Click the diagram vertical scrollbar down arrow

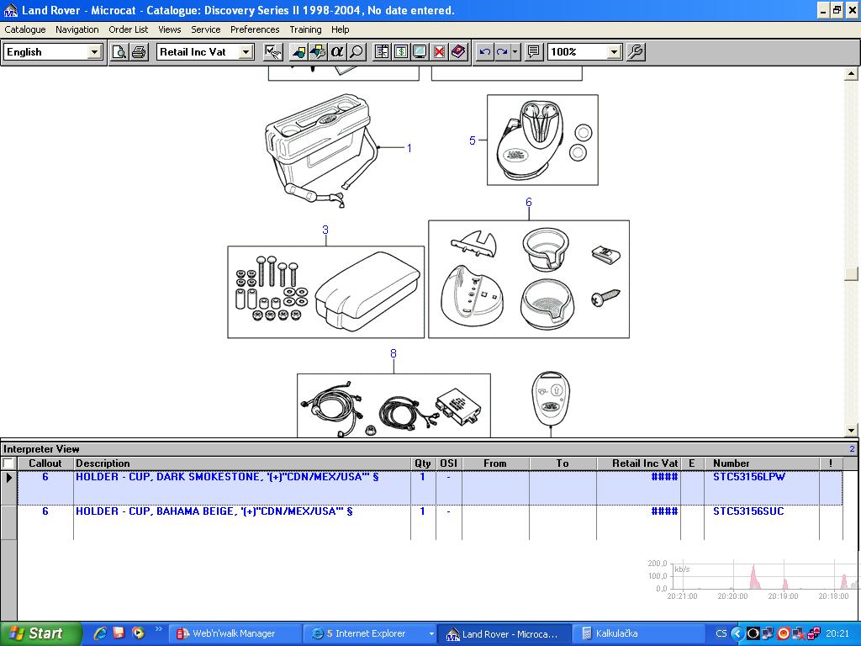(x=851, y=429)
